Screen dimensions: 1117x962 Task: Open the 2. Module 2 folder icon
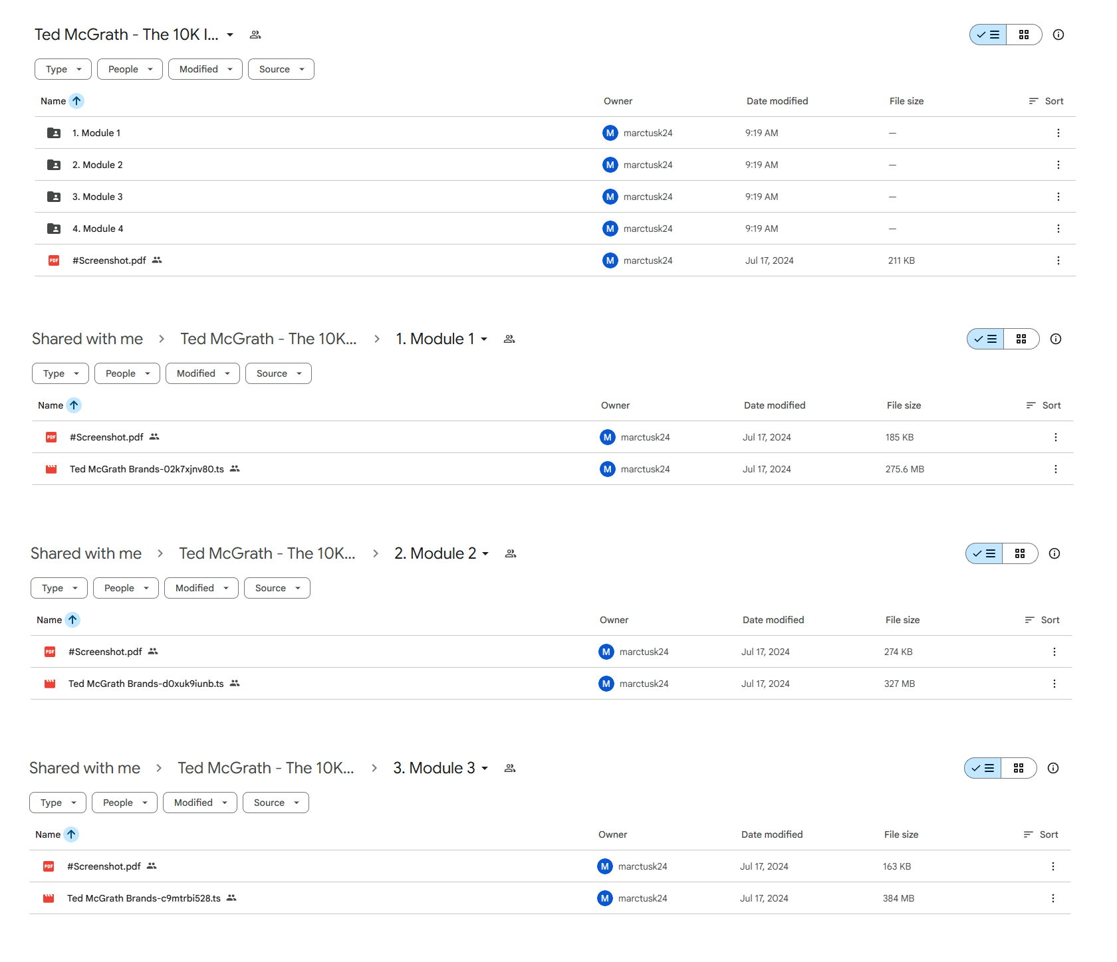point(54,165)
